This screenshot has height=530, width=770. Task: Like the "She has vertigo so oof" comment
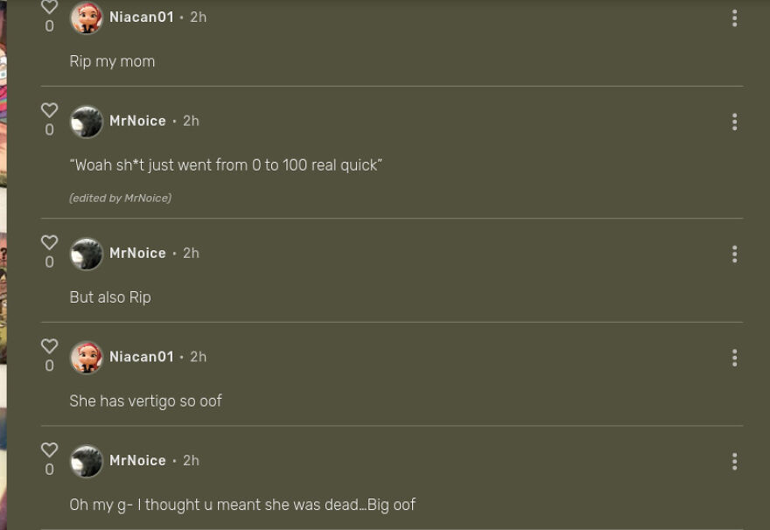tap(49, 346)
